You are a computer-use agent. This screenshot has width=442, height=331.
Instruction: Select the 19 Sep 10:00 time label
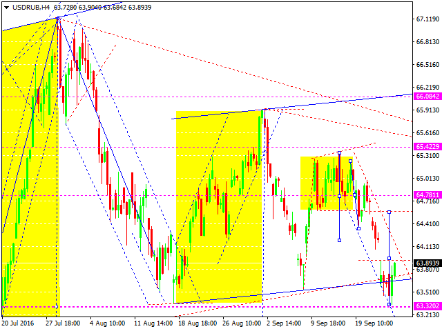(374, 323)
